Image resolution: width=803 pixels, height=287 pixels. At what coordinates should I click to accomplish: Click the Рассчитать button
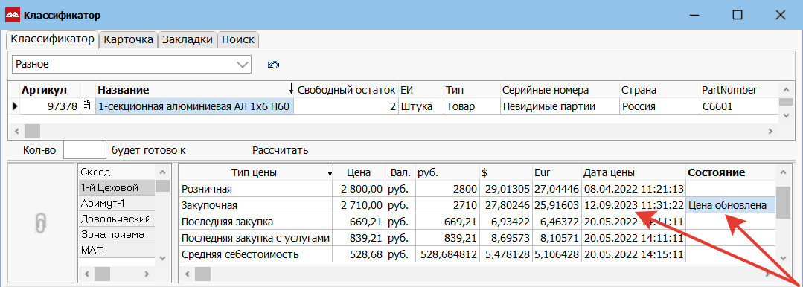tap(280, 150)
